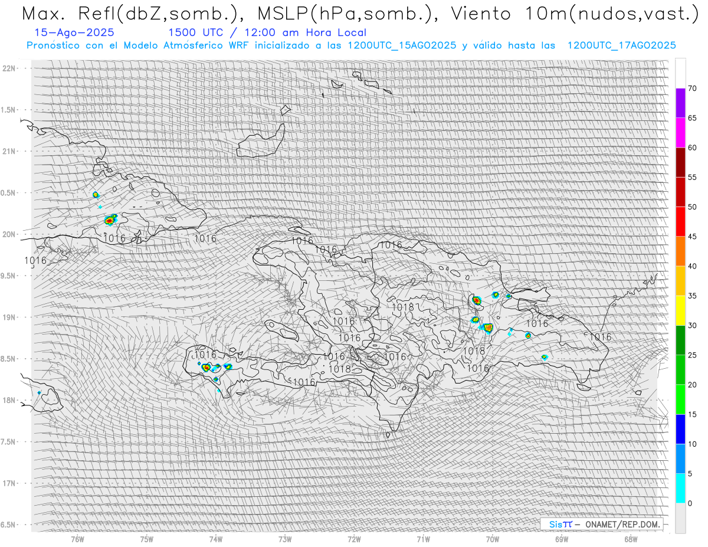Click the '22N' latitude label
This screenshot has height=547, width=708.
10,68
